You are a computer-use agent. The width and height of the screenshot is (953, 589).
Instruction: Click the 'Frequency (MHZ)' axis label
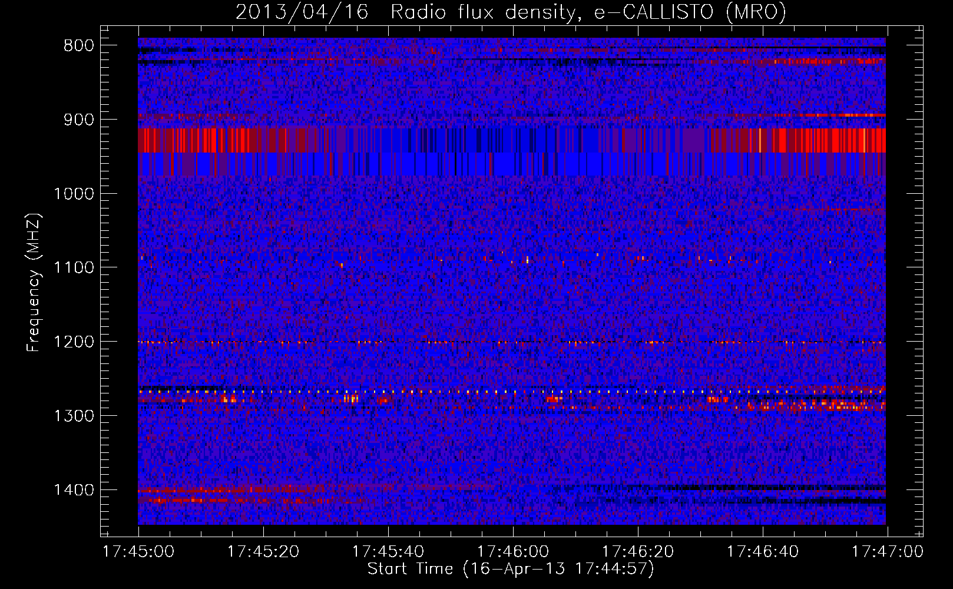coord(34,283)
